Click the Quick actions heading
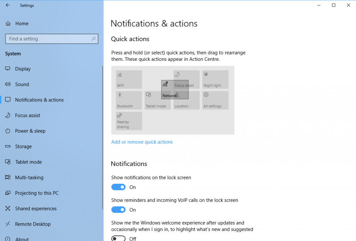Screen dimensions: 356x241 pyautogui.click(x=130, y=39)
